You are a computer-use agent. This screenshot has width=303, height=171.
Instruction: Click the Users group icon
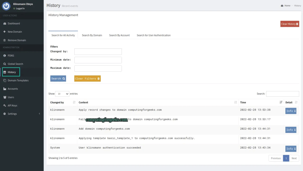(5, 97)
